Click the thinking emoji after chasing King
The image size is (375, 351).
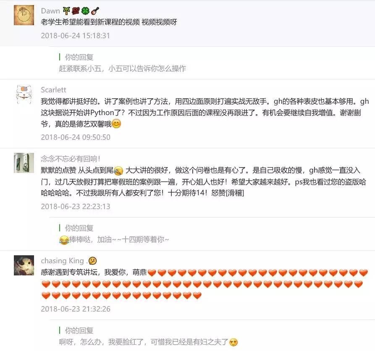click(x=92, y=261)
